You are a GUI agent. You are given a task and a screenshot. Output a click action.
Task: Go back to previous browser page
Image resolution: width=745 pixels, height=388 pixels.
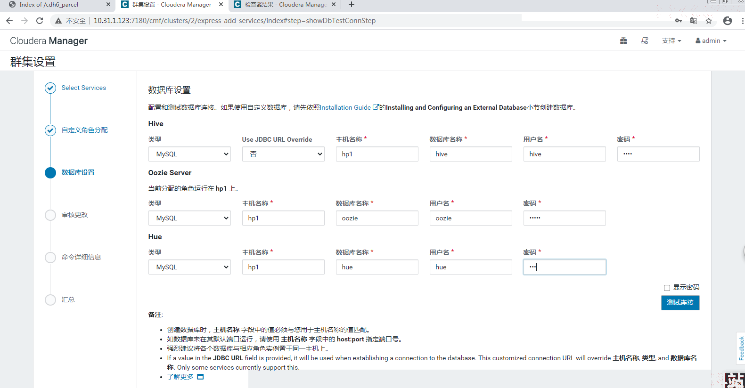[x=9, y=21]
